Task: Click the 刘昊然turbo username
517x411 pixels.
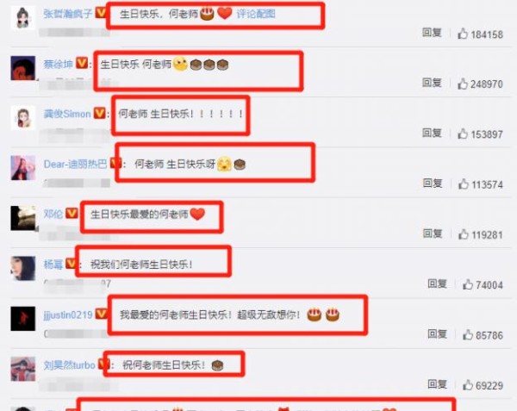Action: [x=69, y=364]
